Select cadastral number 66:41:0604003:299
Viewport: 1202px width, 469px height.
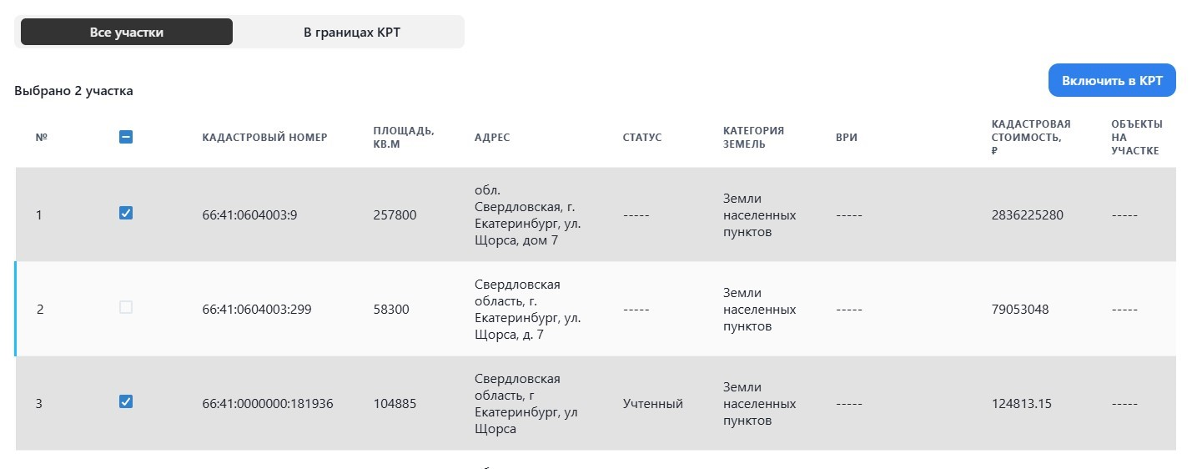(257, 310)
